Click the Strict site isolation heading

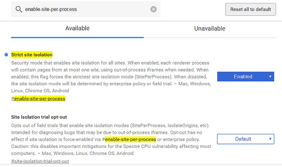tap(32, 55)
